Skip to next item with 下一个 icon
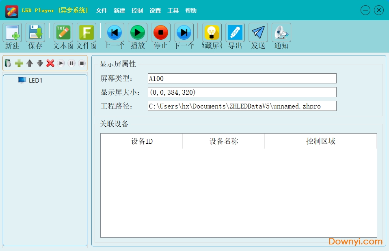Viewport: 389px width, 251px height. 184,32
